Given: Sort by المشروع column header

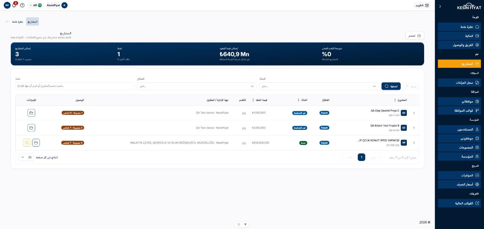Looking at the screenshot, I should [x=401, y=100].
